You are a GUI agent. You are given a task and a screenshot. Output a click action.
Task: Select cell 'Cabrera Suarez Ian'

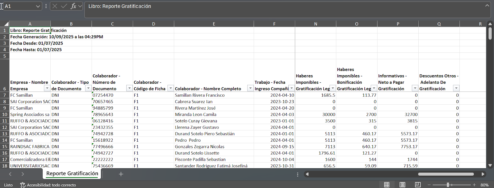point(214,102)
